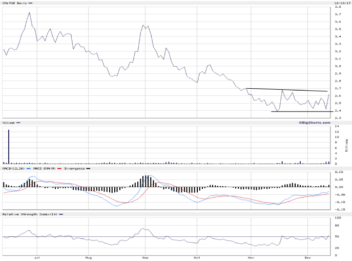
Task: Click the horizontal support line near 2.4
Action: tap(299, 112)
